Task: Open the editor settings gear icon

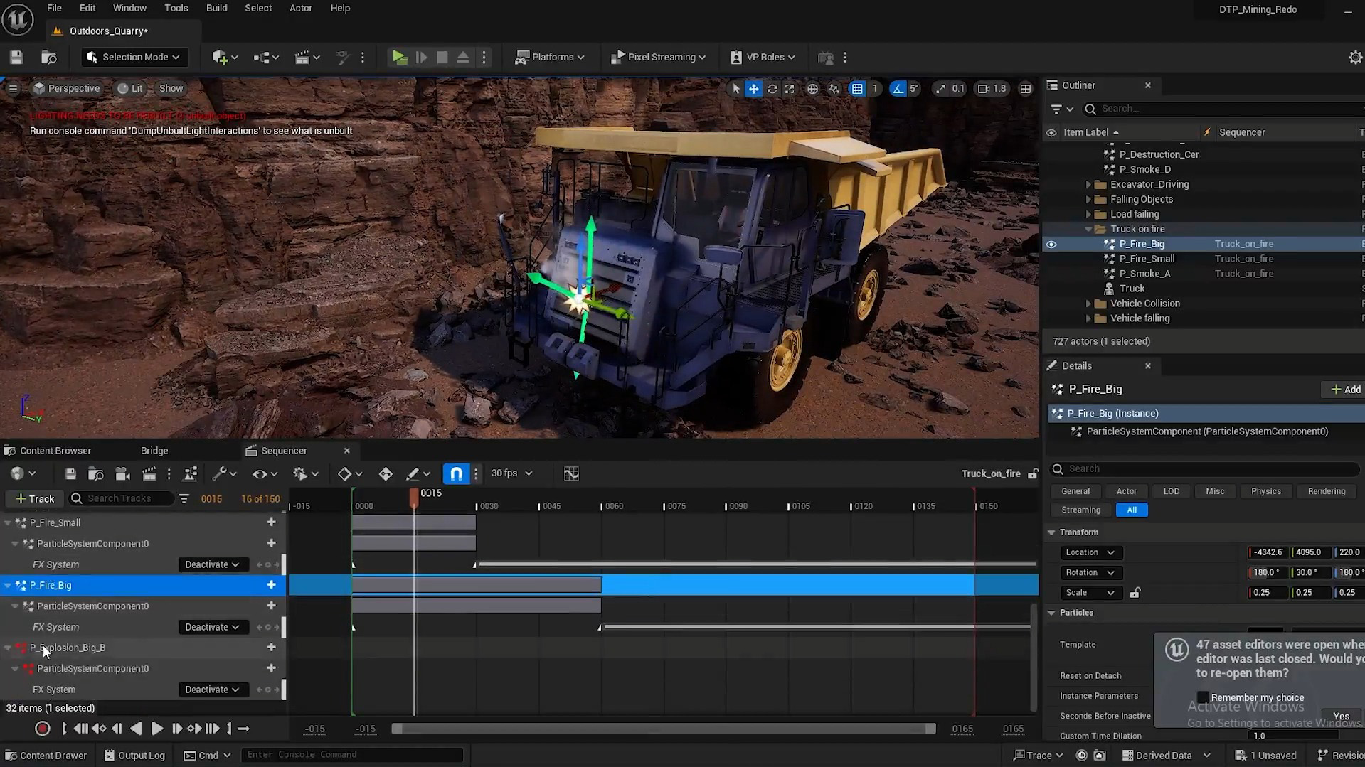Action: (x=1355, y=58)
